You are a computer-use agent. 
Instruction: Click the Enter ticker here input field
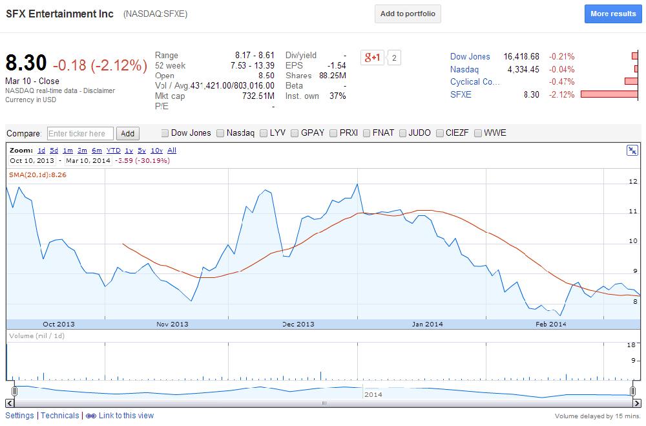click(80, 134)
